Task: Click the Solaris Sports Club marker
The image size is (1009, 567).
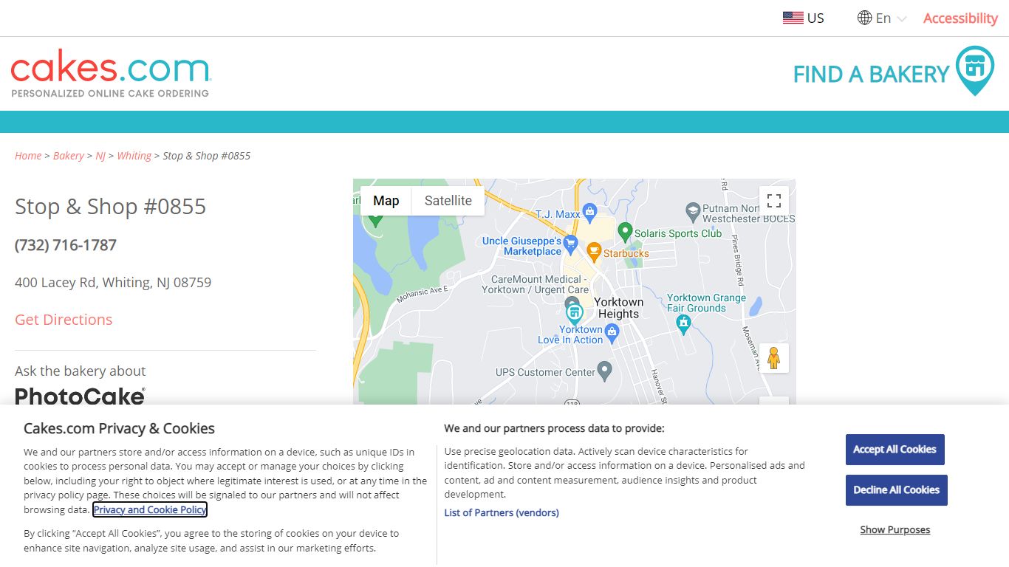Action: coord(625,232)
